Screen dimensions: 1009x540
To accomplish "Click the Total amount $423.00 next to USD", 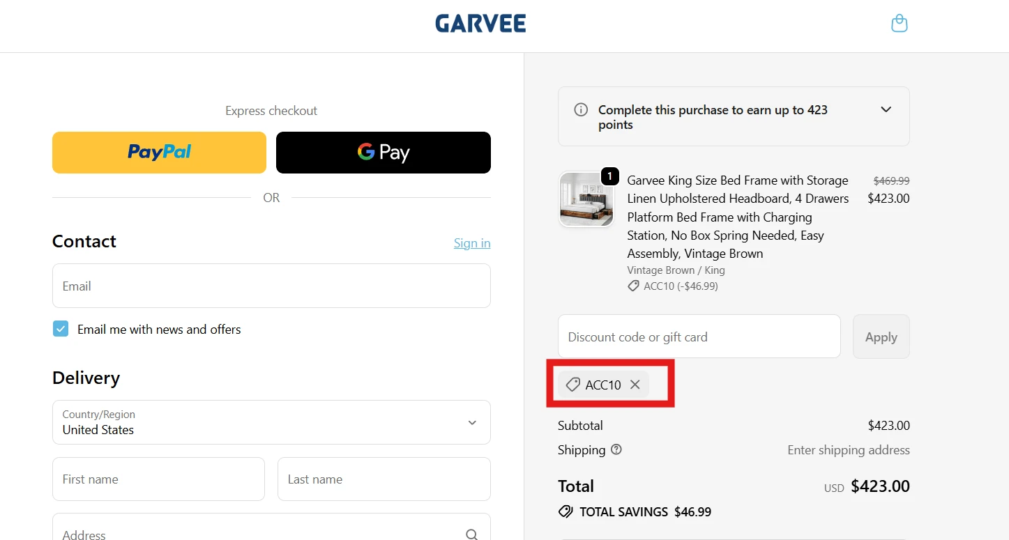I will point(880,486).
